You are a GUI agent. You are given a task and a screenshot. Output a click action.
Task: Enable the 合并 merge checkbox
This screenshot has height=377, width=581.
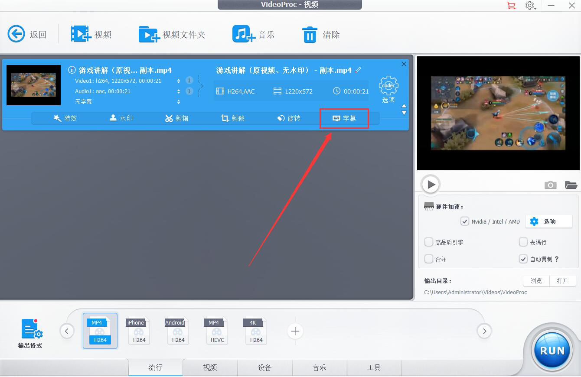click(x=429, y=259)
